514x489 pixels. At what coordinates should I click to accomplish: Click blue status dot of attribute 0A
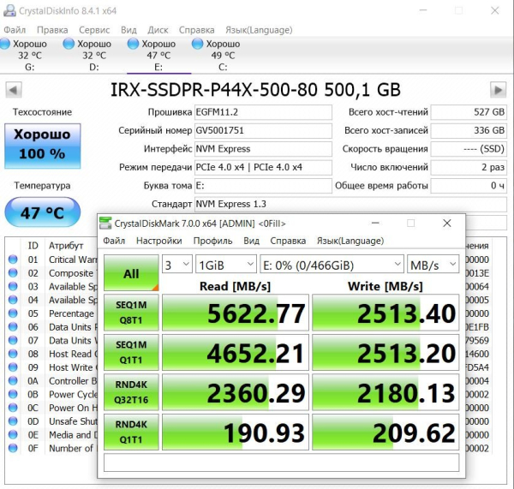[x=13, y=381]
